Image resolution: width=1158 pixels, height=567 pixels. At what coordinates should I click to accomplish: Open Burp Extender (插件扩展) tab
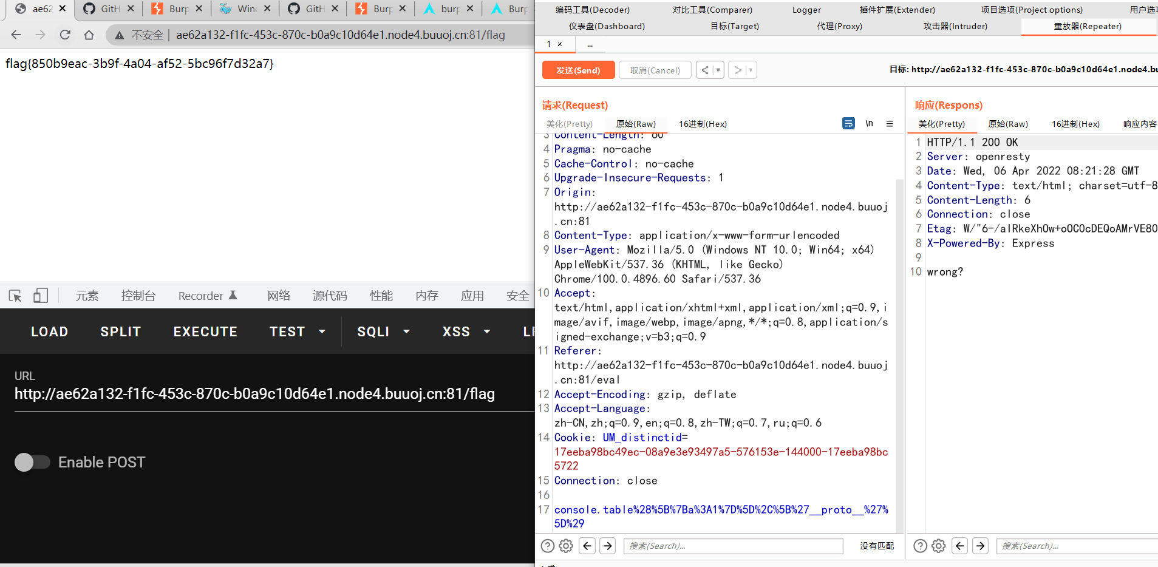click(897, 10)
